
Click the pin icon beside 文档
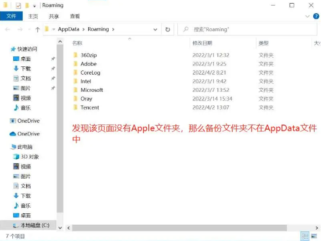[53, 78]
